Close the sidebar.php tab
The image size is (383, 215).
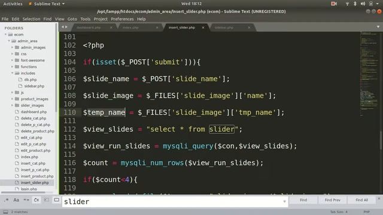point(249,27)
